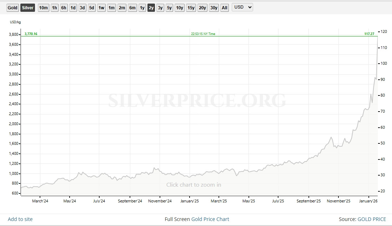
Task: Select the Silver metal button
Action: 27,8
